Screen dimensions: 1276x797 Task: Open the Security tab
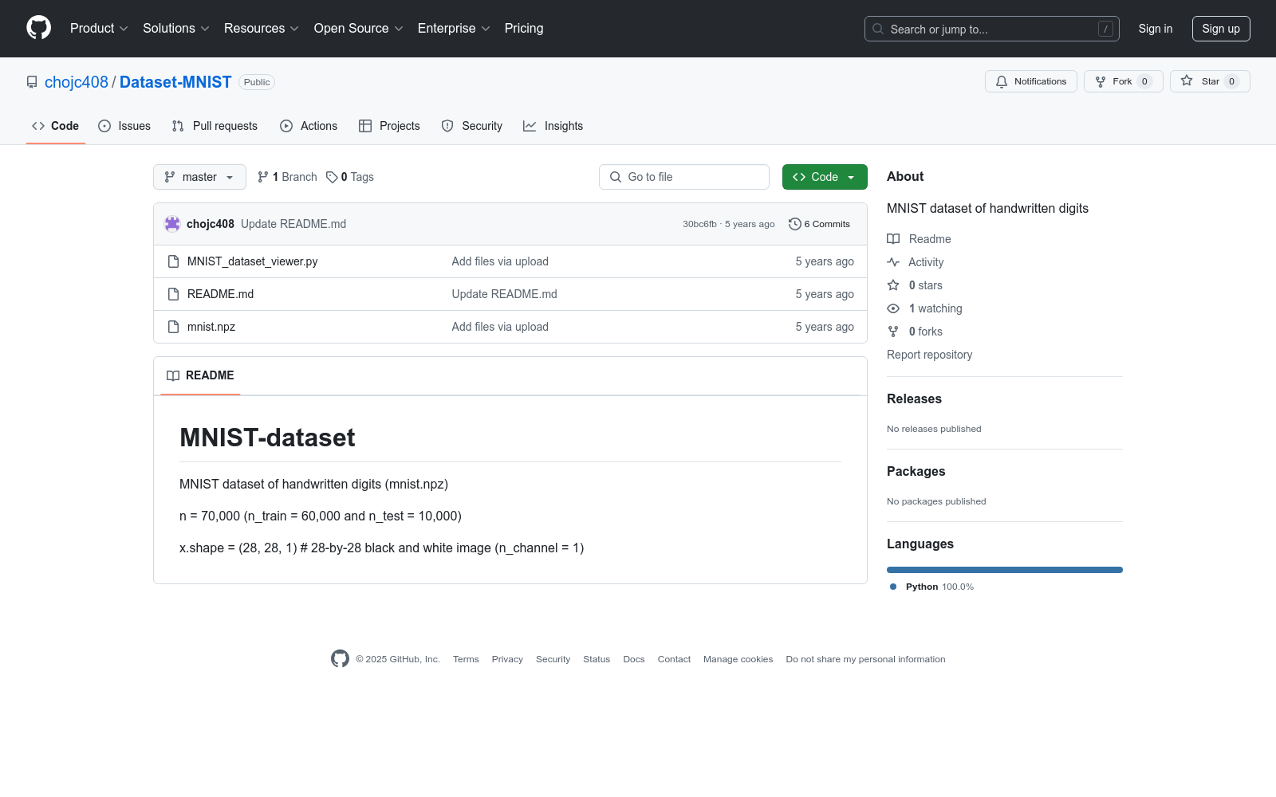coord(472,126)
